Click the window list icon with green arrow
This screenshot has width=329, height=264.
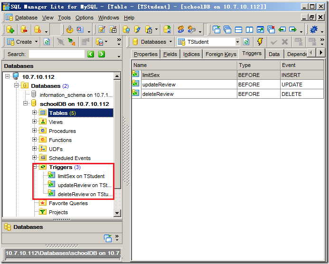tap(216, 29)
